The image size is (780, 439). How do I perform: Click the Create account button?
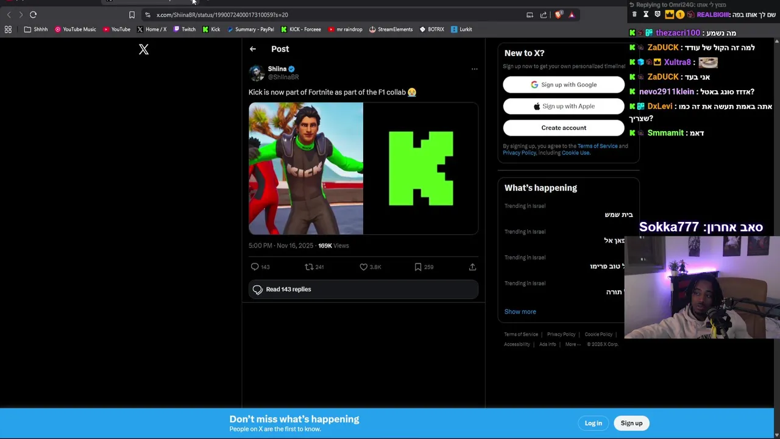coord(564,128)
